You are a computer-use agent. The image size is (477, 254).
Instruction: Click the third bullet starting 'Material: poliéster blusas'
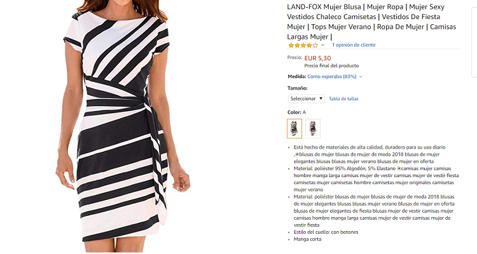tap(372, 210)
